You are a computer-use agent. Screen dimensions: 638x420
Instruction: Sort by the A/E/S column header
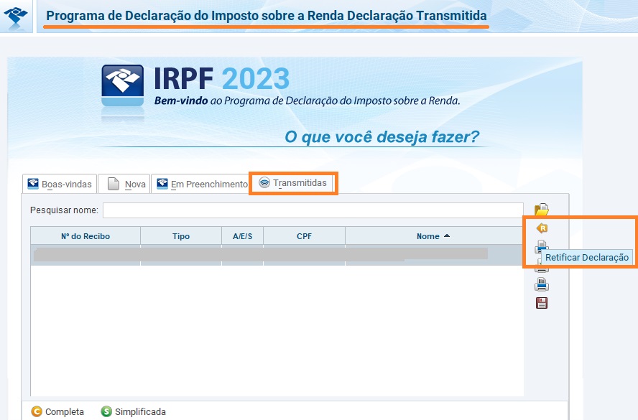[x=243, y=235]
